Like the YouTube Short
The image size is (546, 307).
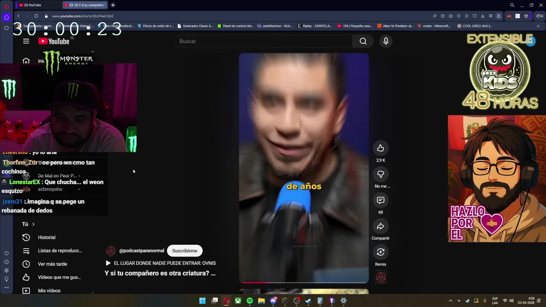coord(380,148)
